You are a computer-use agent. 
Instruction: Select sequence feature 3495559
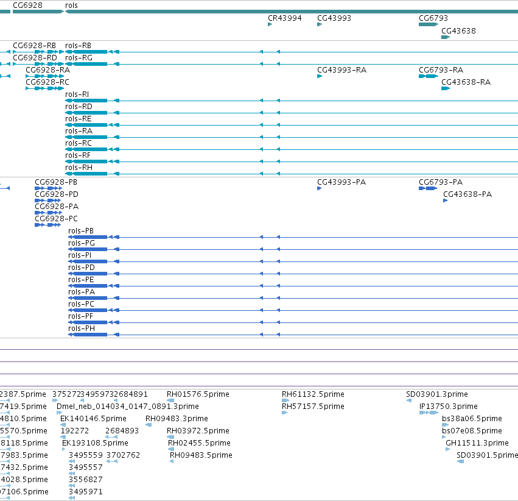pyautogui.click(x=86, y=456)
